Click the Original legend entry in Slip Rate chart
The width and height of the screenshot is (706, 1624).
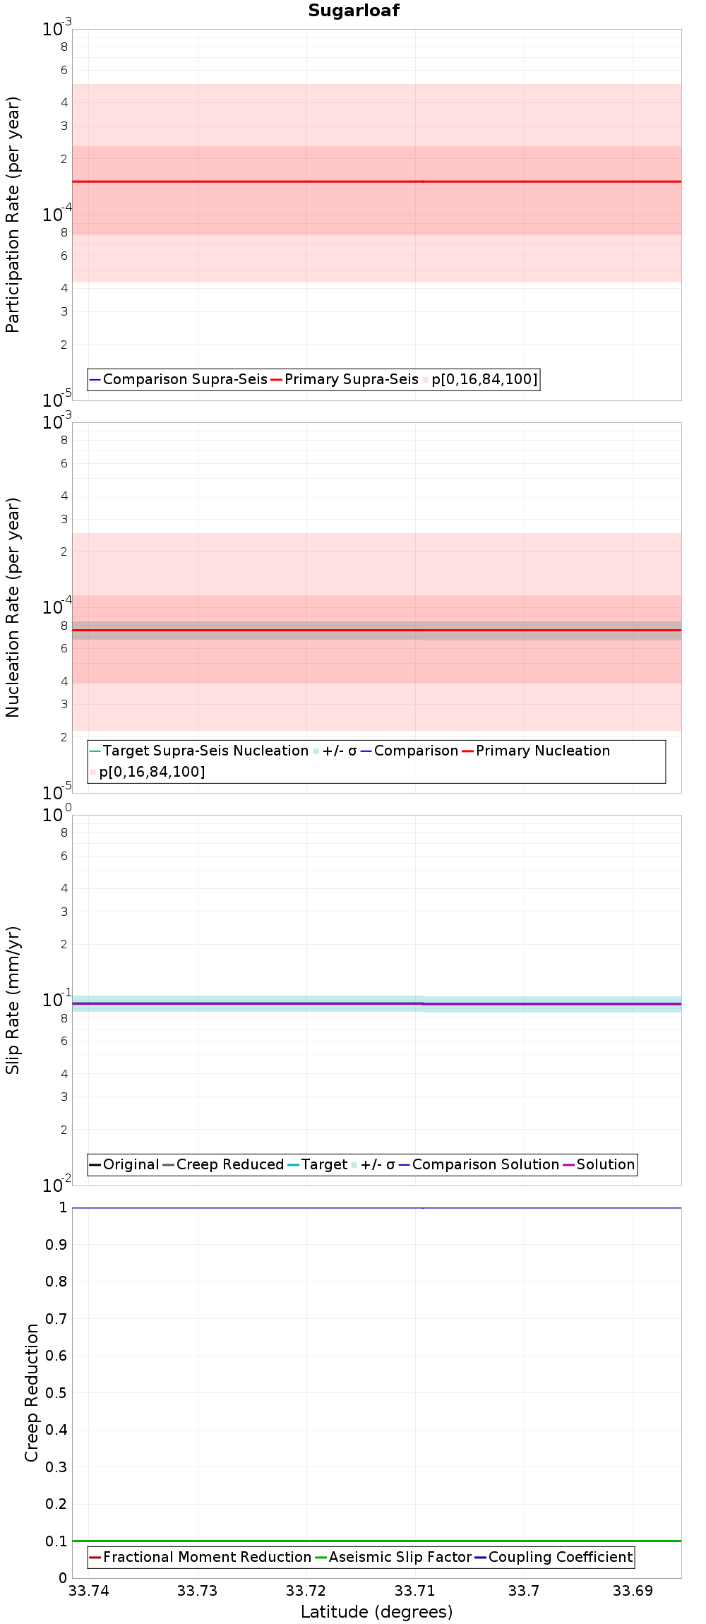pos(124,1164)
